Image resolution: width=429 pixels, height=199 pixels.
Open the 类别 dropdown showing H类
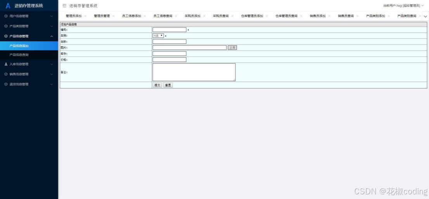[x=158, y=36]
